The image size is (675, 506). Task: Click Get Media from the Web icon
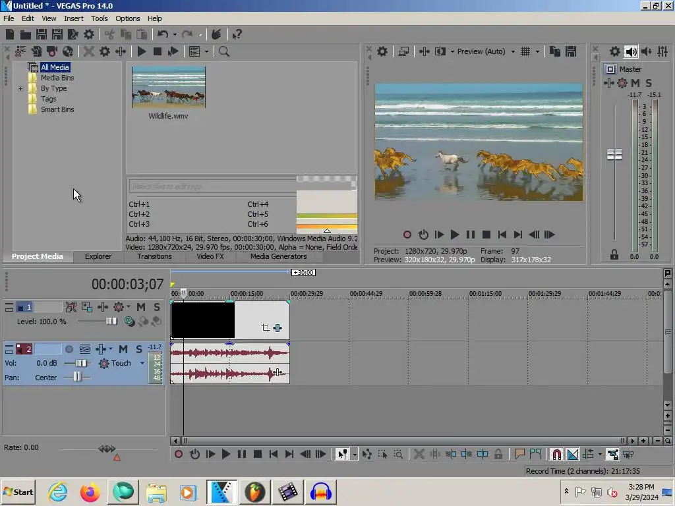pyautogui.click(x=68, y=51)
